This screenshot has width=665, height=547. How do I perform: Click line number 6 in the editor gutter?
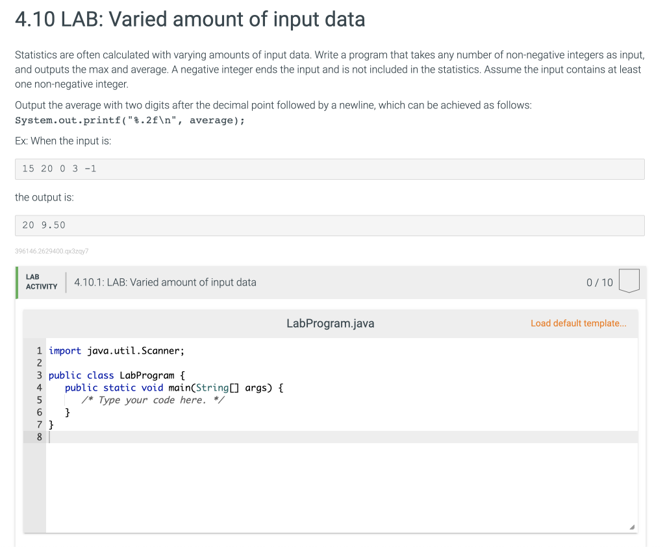click(40, 413)
